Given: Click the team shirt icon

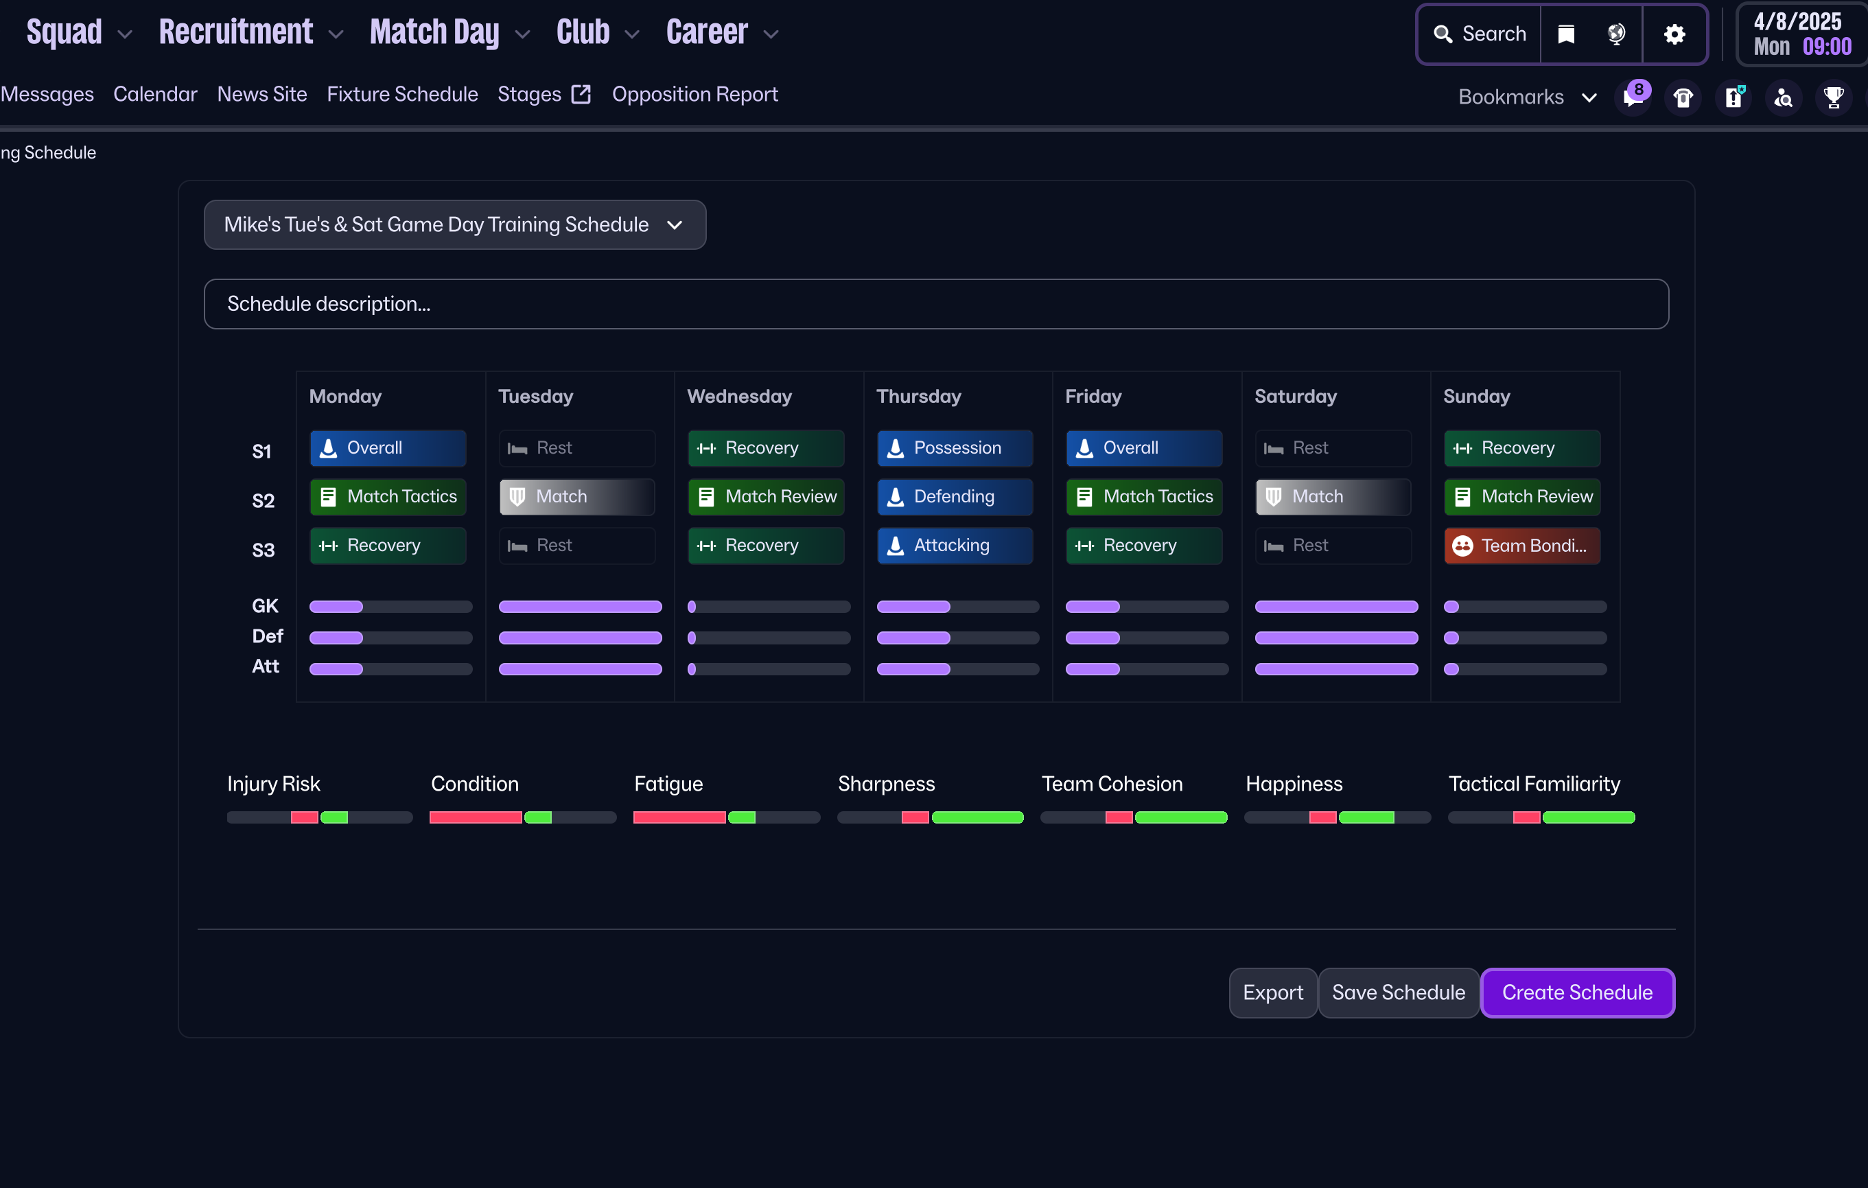Looking at the screenshot, I should click(x=1683, y=97).
